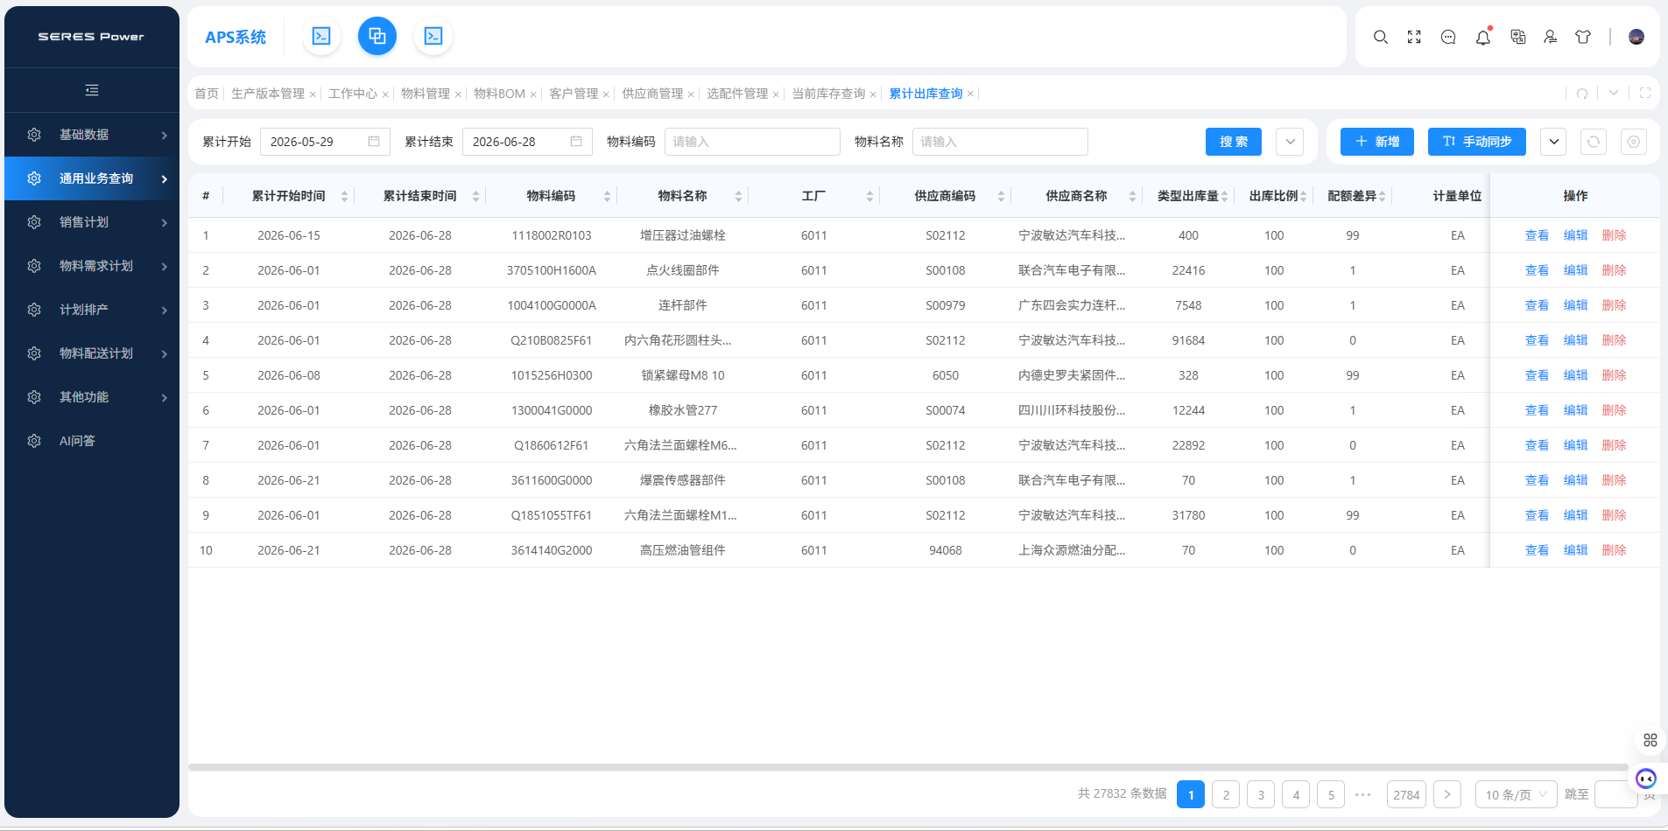This screenshot has height=831, width=1668.
Task: Close the 累计出库查询 tab
Action: pos(970,94)
